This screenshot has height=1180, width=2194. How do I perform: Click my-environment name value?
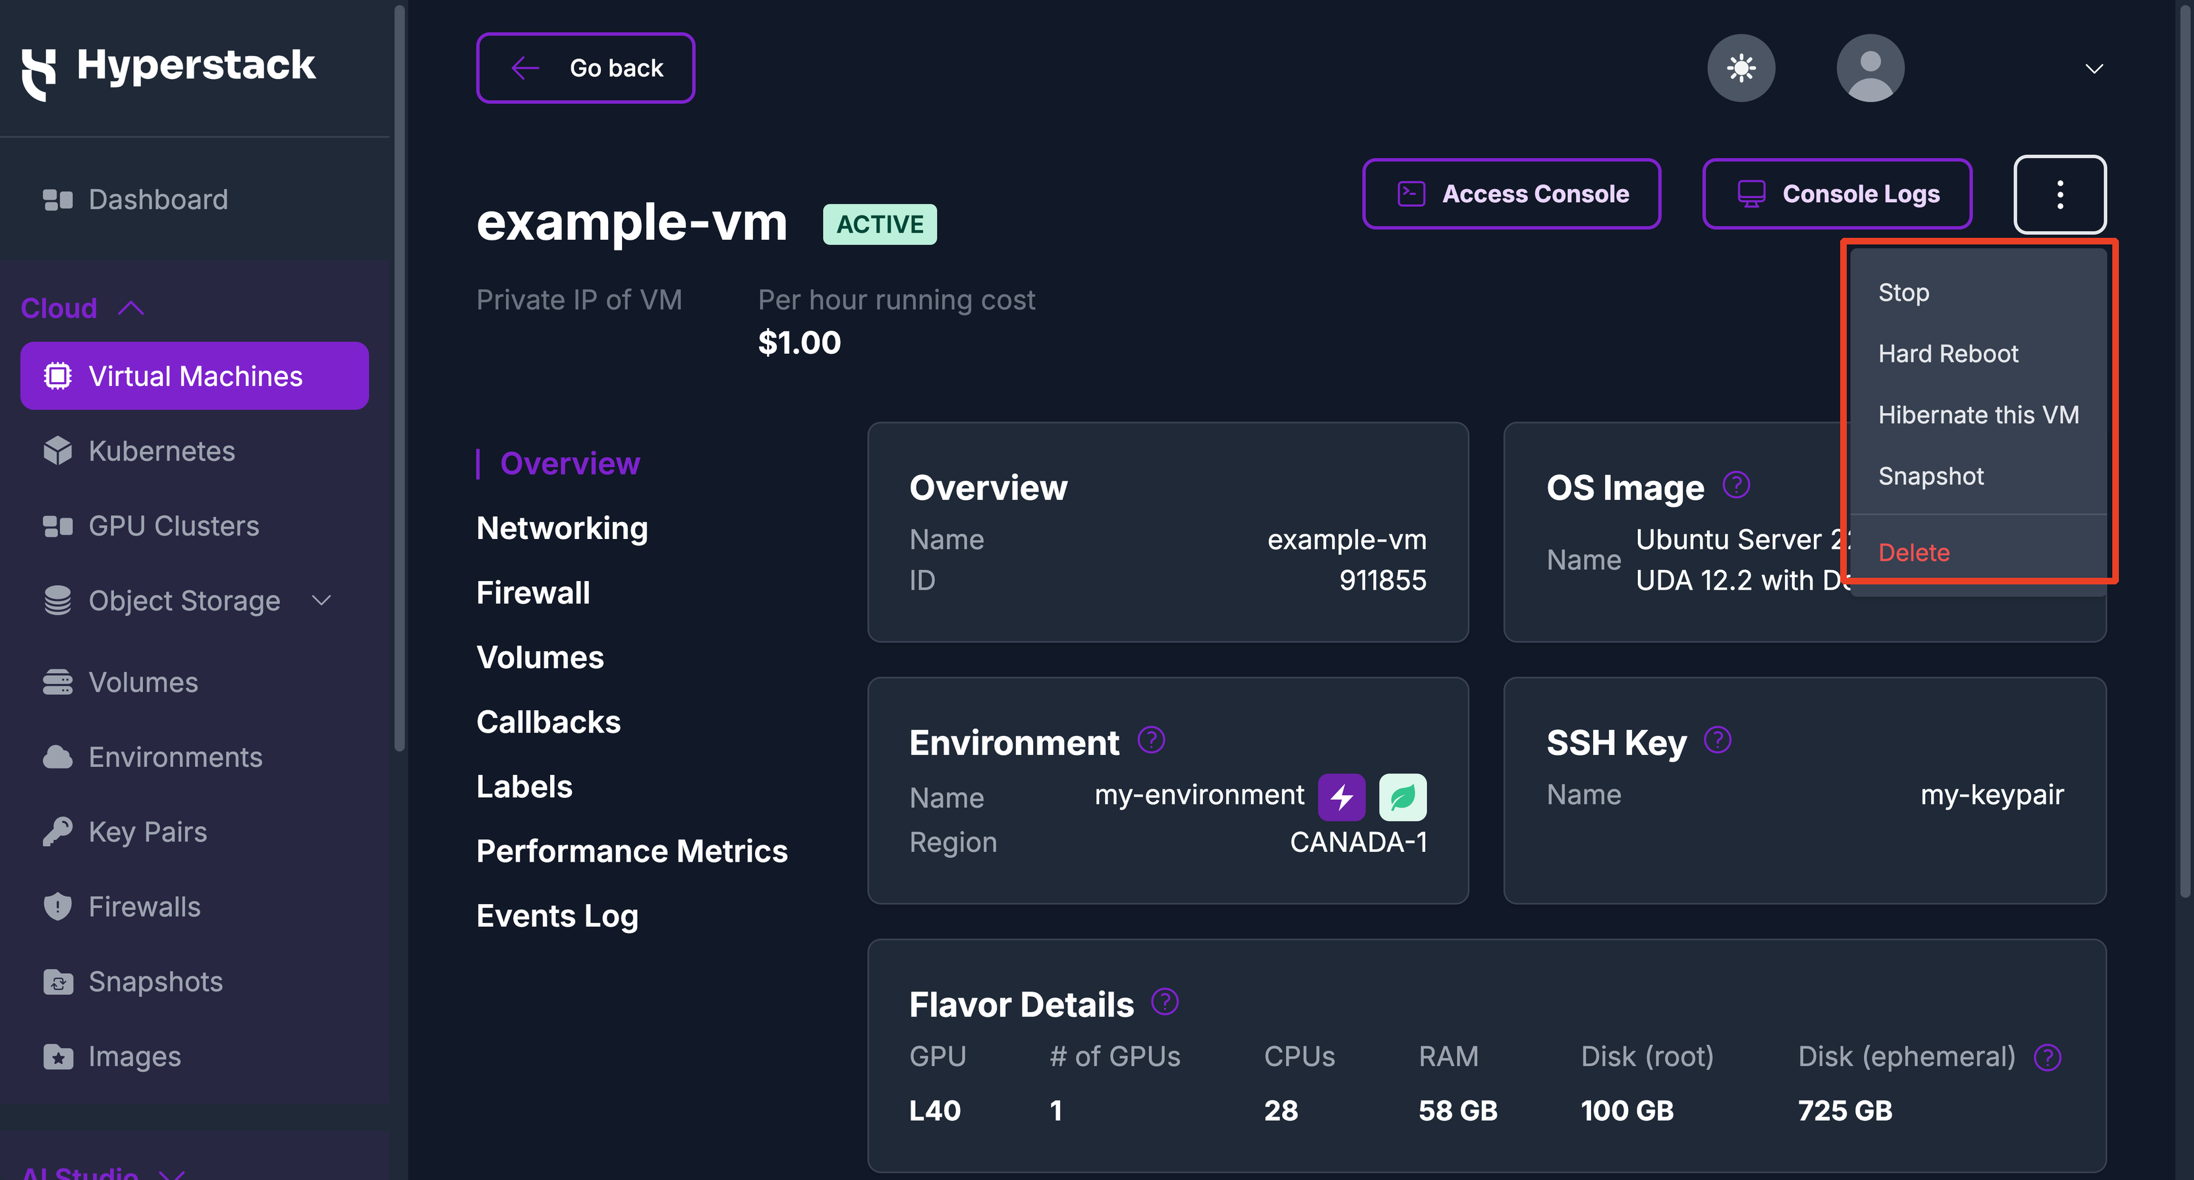(1198, 795)
